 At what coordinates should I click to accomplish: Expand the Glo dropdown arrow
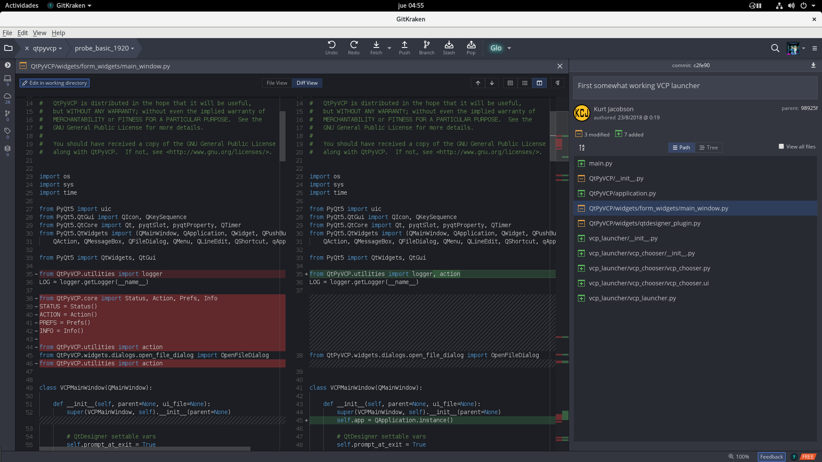click(x=509, y=48)
